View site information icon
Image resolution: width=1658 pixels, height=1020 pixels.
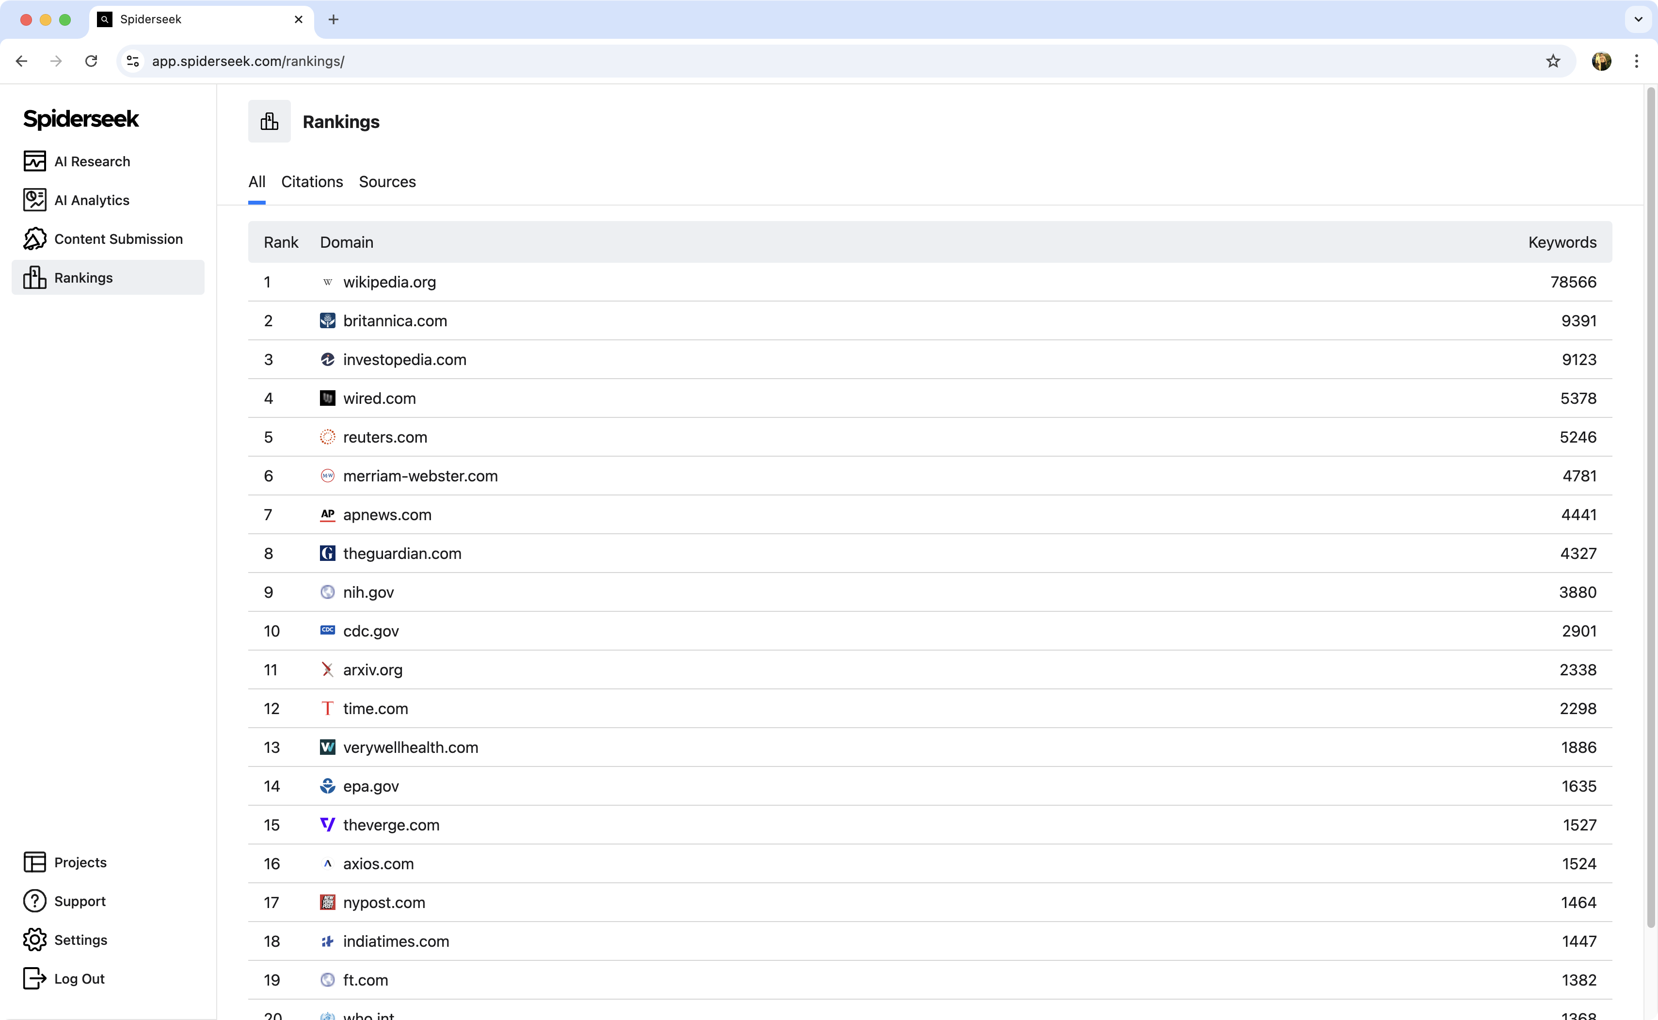(133, 62)
